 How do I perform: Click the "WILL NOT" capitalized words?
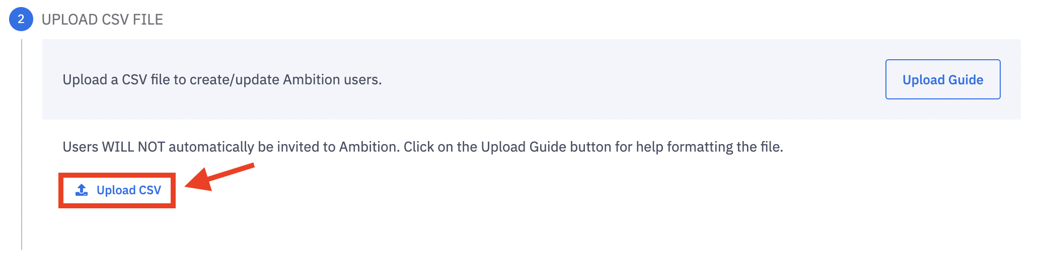pyautogui.click(x=133, y=147)
